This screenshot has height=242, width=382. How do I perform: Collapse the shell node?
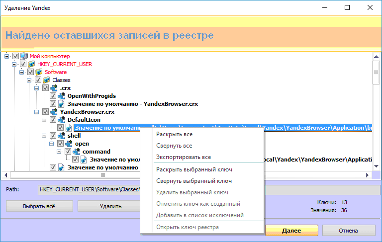[x=44, y=136]
